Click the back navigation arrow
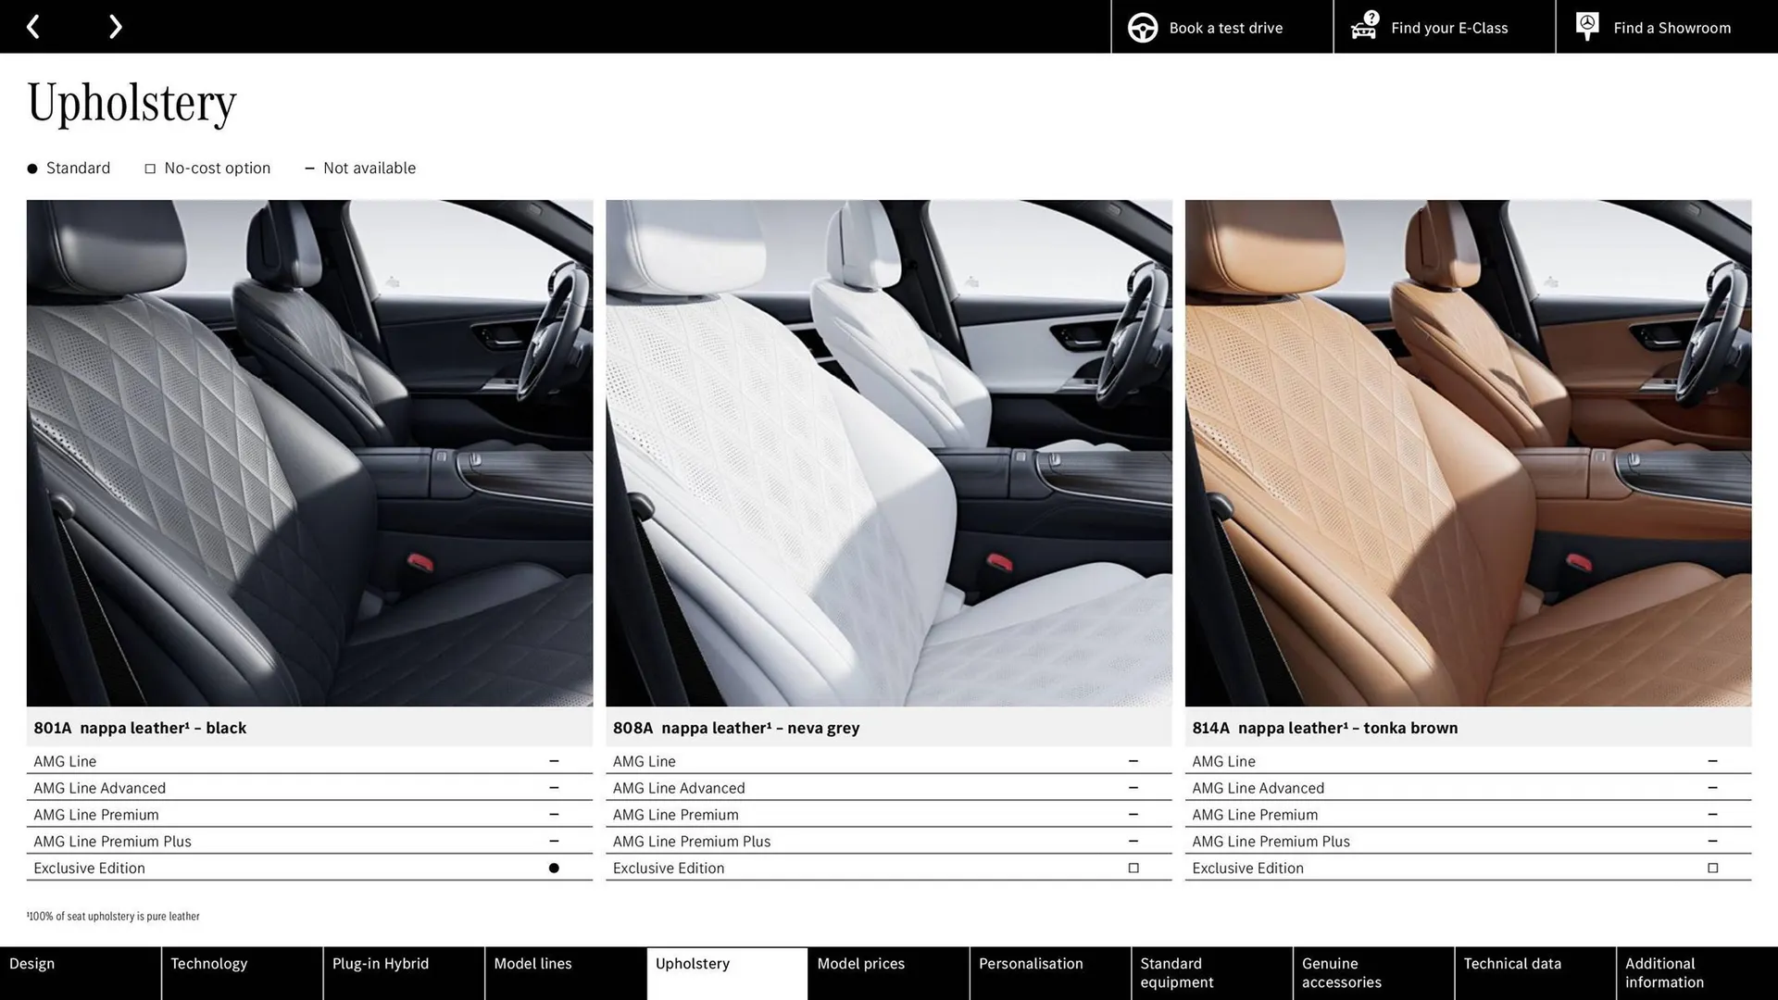 (33, 26)
